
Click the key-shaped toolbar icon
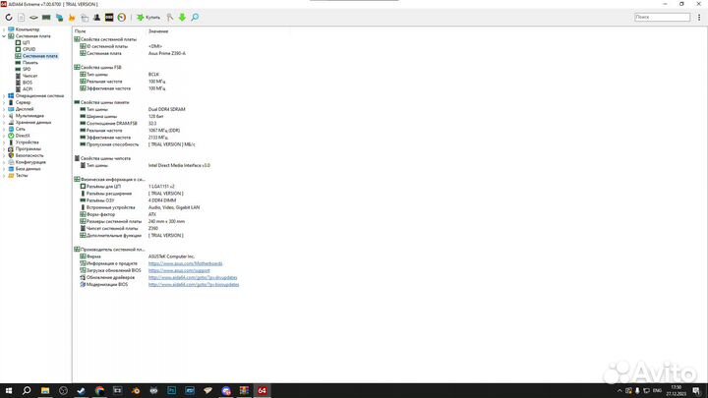(x=170, y=17)
